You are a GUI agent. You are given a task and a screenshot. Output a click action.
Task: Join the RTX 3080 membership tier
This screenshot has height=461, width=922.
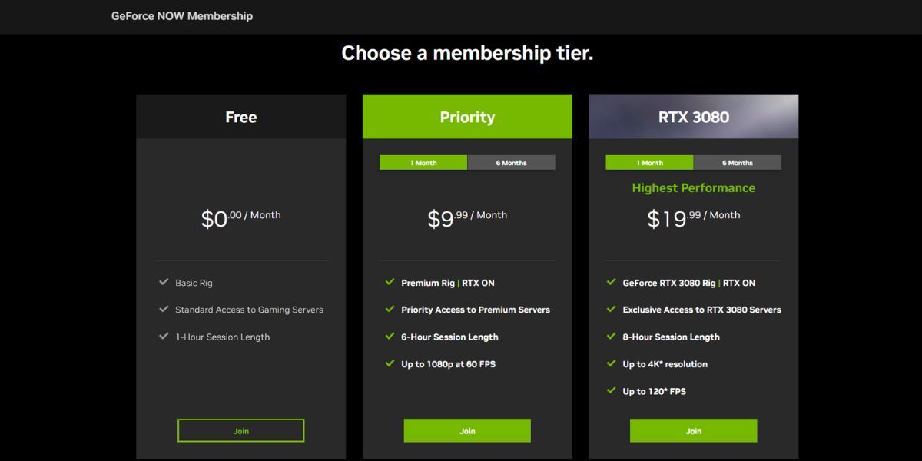tap(692, 430)
